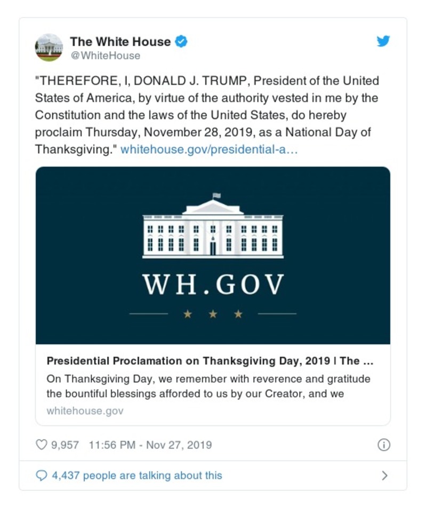Viewport: 426px width, 511px height.
Task: Click The White House display name
Action: [120, 41]
